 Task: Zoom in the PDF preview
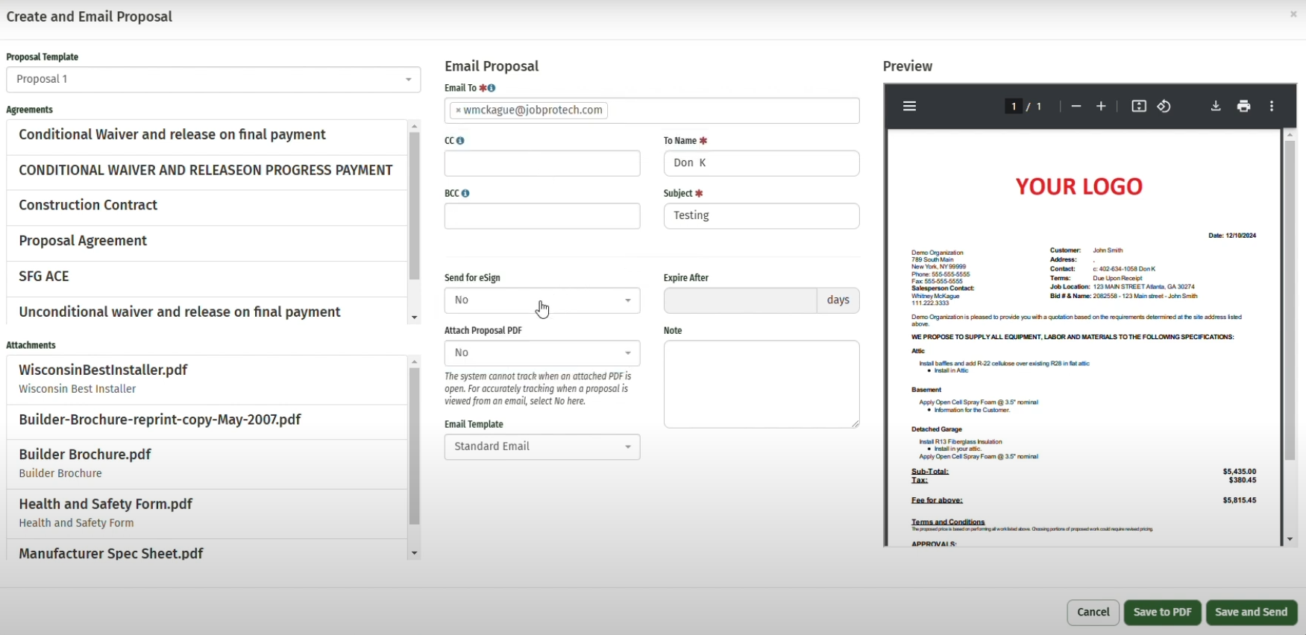pyautogui.click(x=1101, y=107)
